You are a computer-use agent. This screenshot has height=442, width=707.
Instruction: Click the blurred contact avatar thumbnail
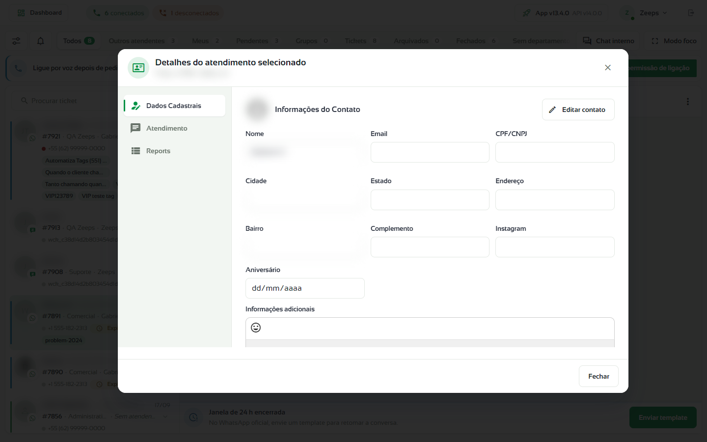pyautogui.click(x=257, y=109)
